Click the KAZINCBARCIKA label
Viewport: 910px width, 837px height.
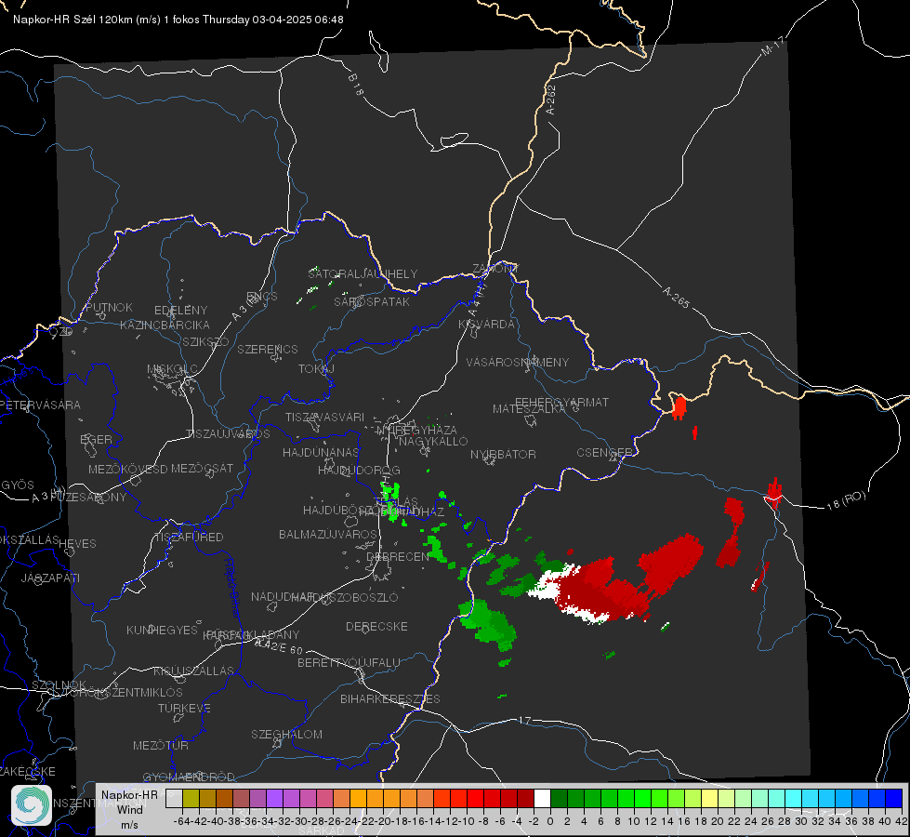tap(165, 325)
